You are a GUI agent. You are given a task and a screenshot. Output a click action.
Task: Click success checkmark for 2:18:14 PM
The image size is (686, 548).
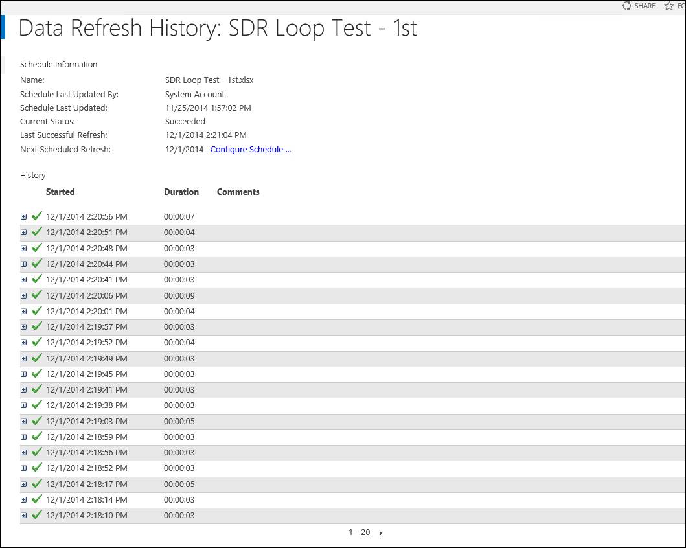(x=37, y=499)
